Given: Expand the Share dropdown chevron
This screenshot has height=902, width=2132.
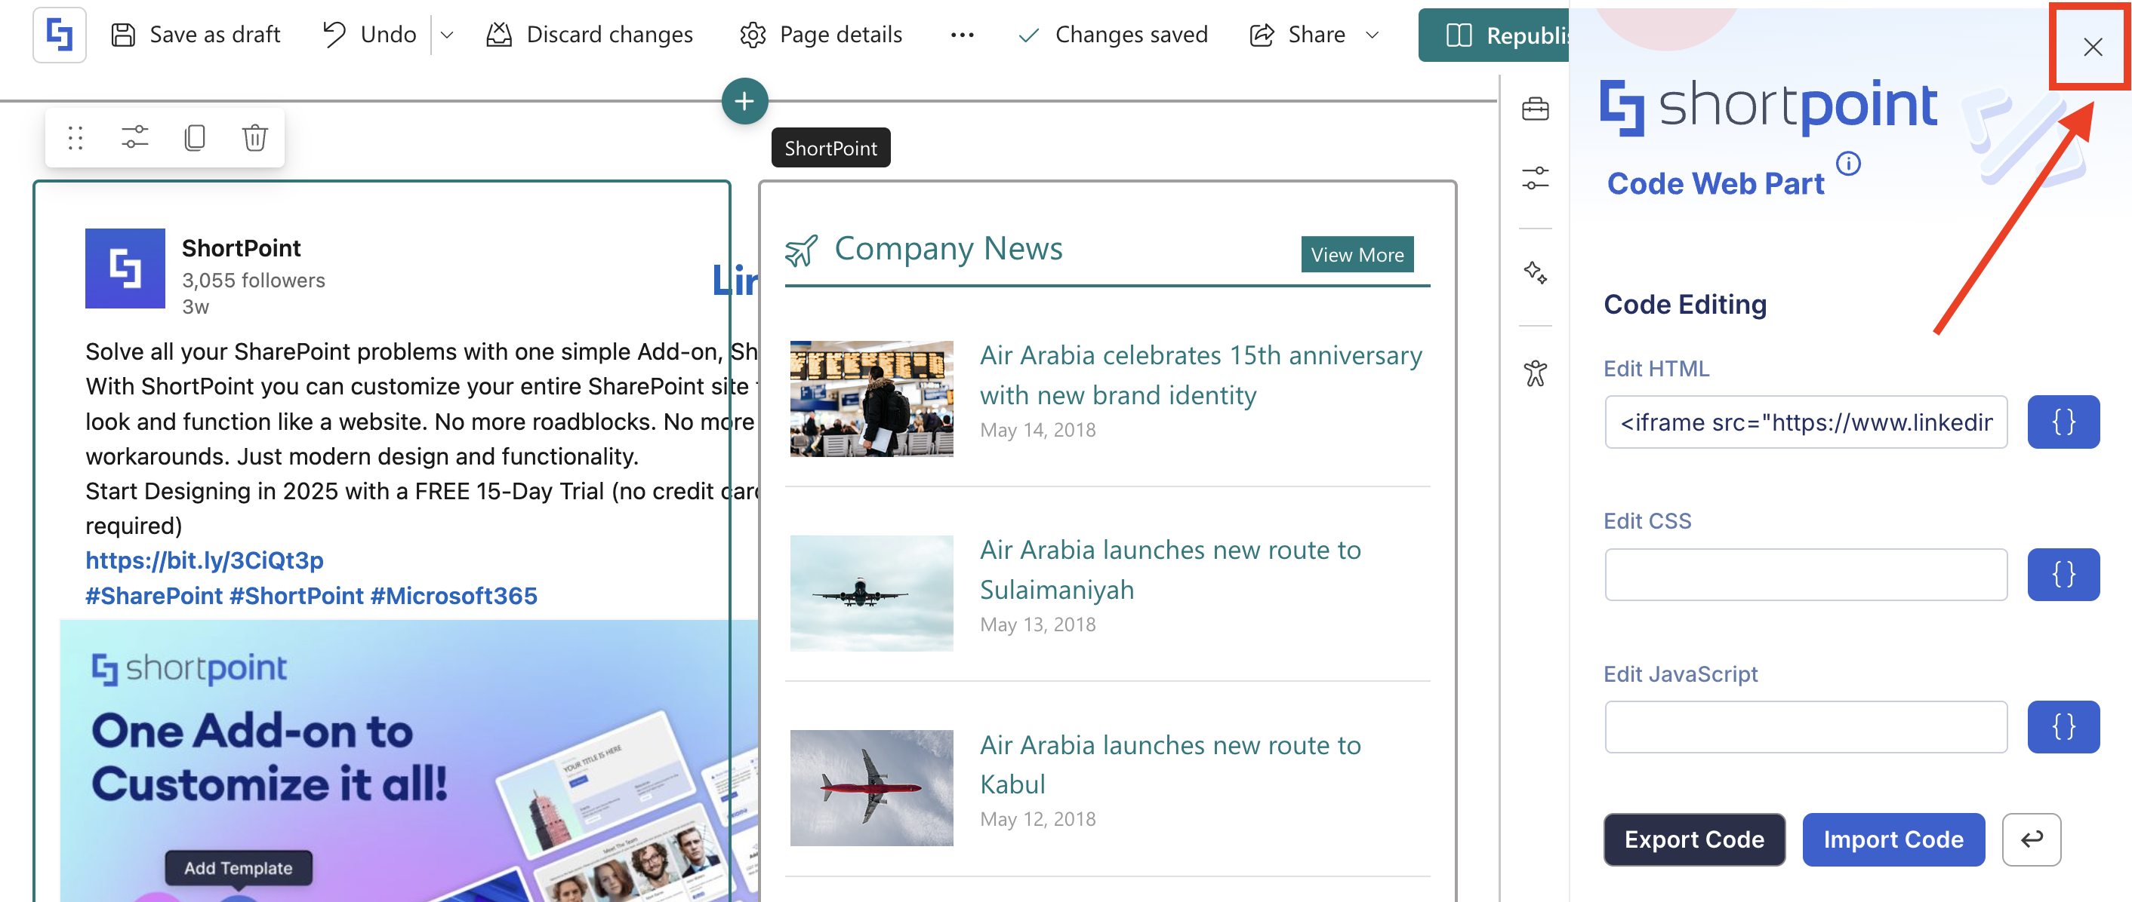Looking at the screenshot, I should tap(1373, 35).
